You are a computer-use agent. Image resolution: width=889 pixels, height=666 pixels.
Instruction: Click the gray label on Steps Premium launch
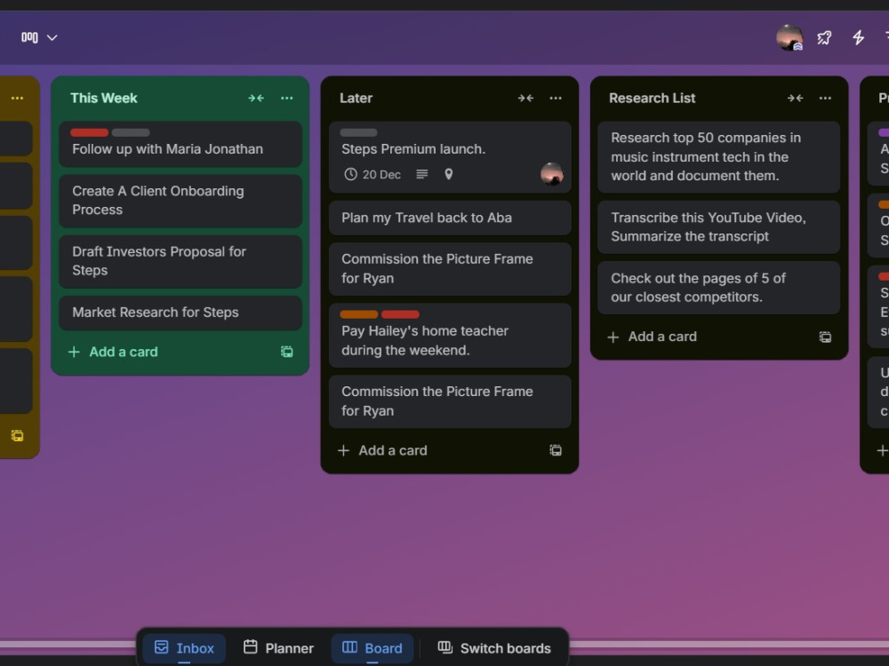[359, 132]
